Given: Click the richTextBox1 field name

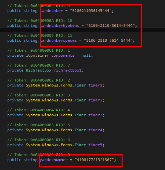Looking at the screenshot, I should pos(68,70).
